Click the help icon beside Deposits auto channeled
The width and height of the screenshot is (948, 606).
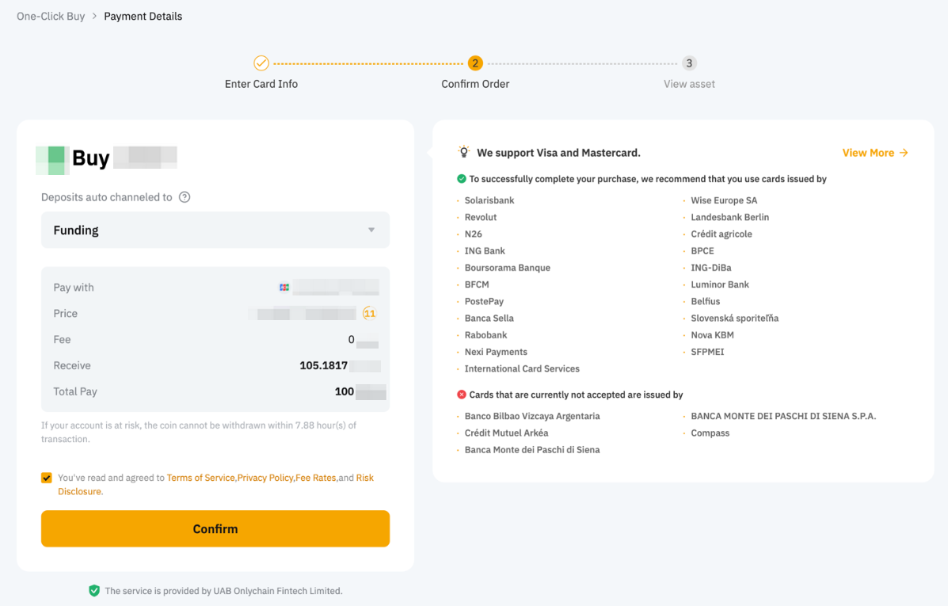185,197
